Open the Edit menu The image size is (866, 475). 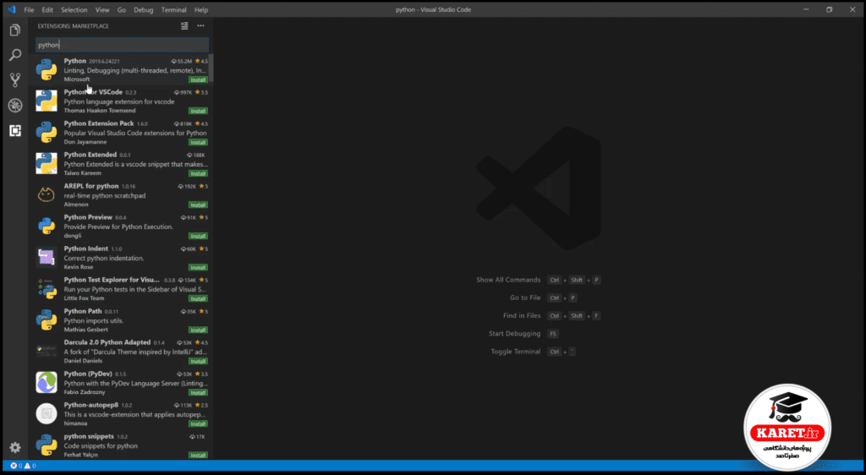click(x=47, y=10)
